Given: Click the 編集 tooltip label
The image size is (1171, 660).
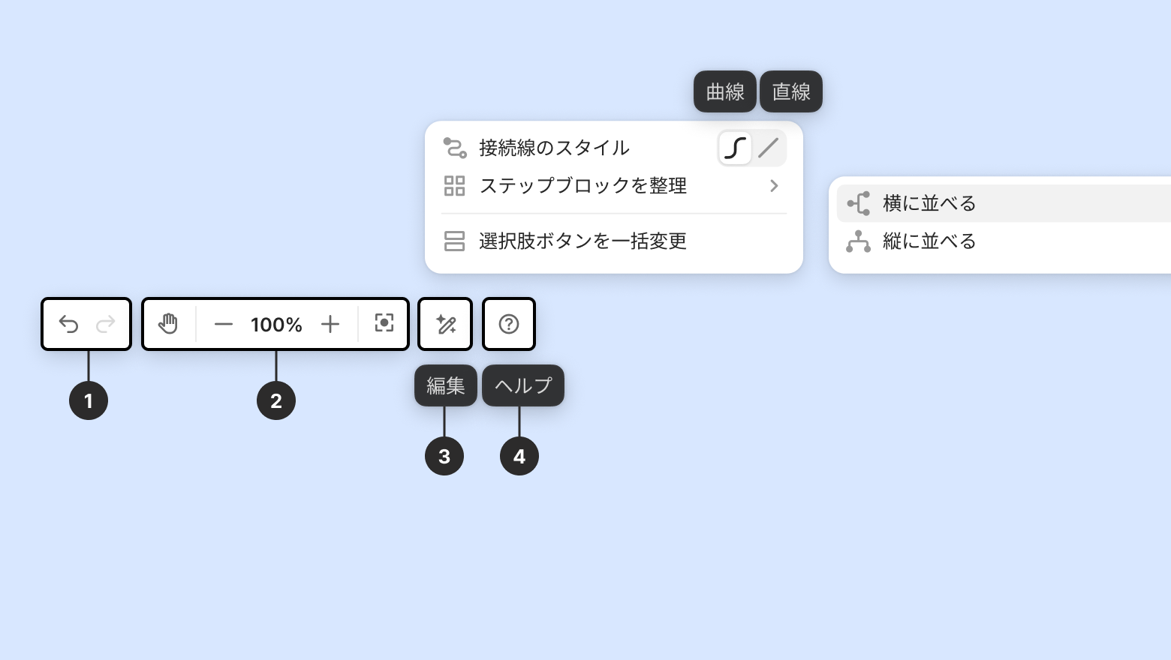Looking at the screenshot, I should (x=446, y=385).
